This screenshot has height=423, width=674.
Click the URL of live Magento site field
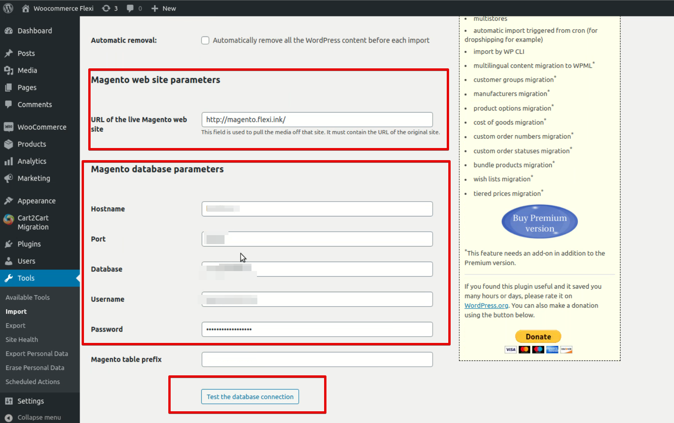click(317, 120)
